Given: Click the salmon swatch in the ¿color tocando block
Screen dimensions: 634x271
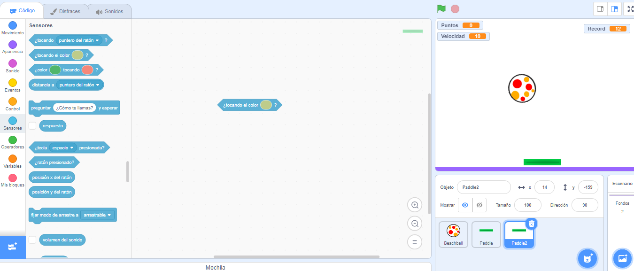Looking at the screenshot, I should pyautogui.click(x=87, y=70).
